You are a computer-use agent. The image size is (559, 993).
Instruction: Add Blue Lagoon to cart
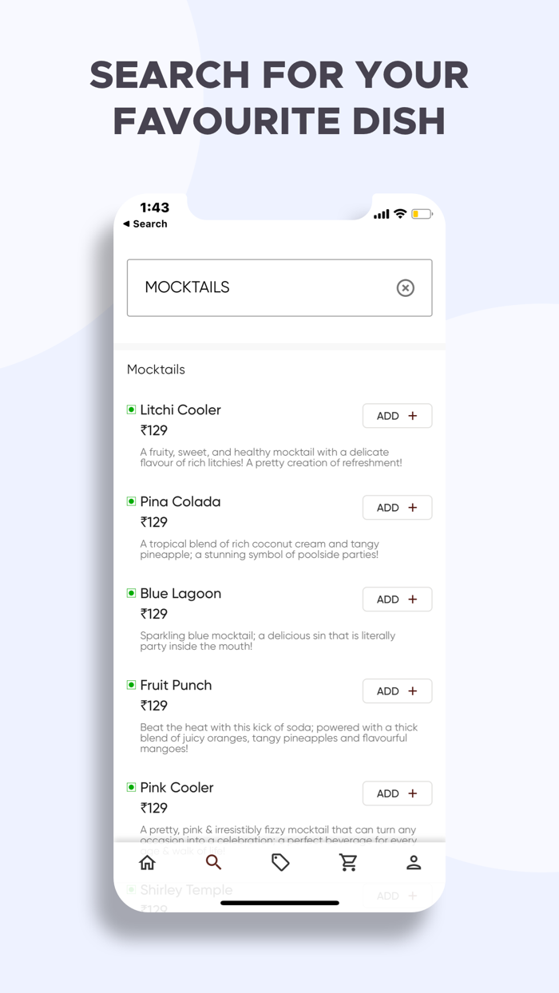(397, 599)
